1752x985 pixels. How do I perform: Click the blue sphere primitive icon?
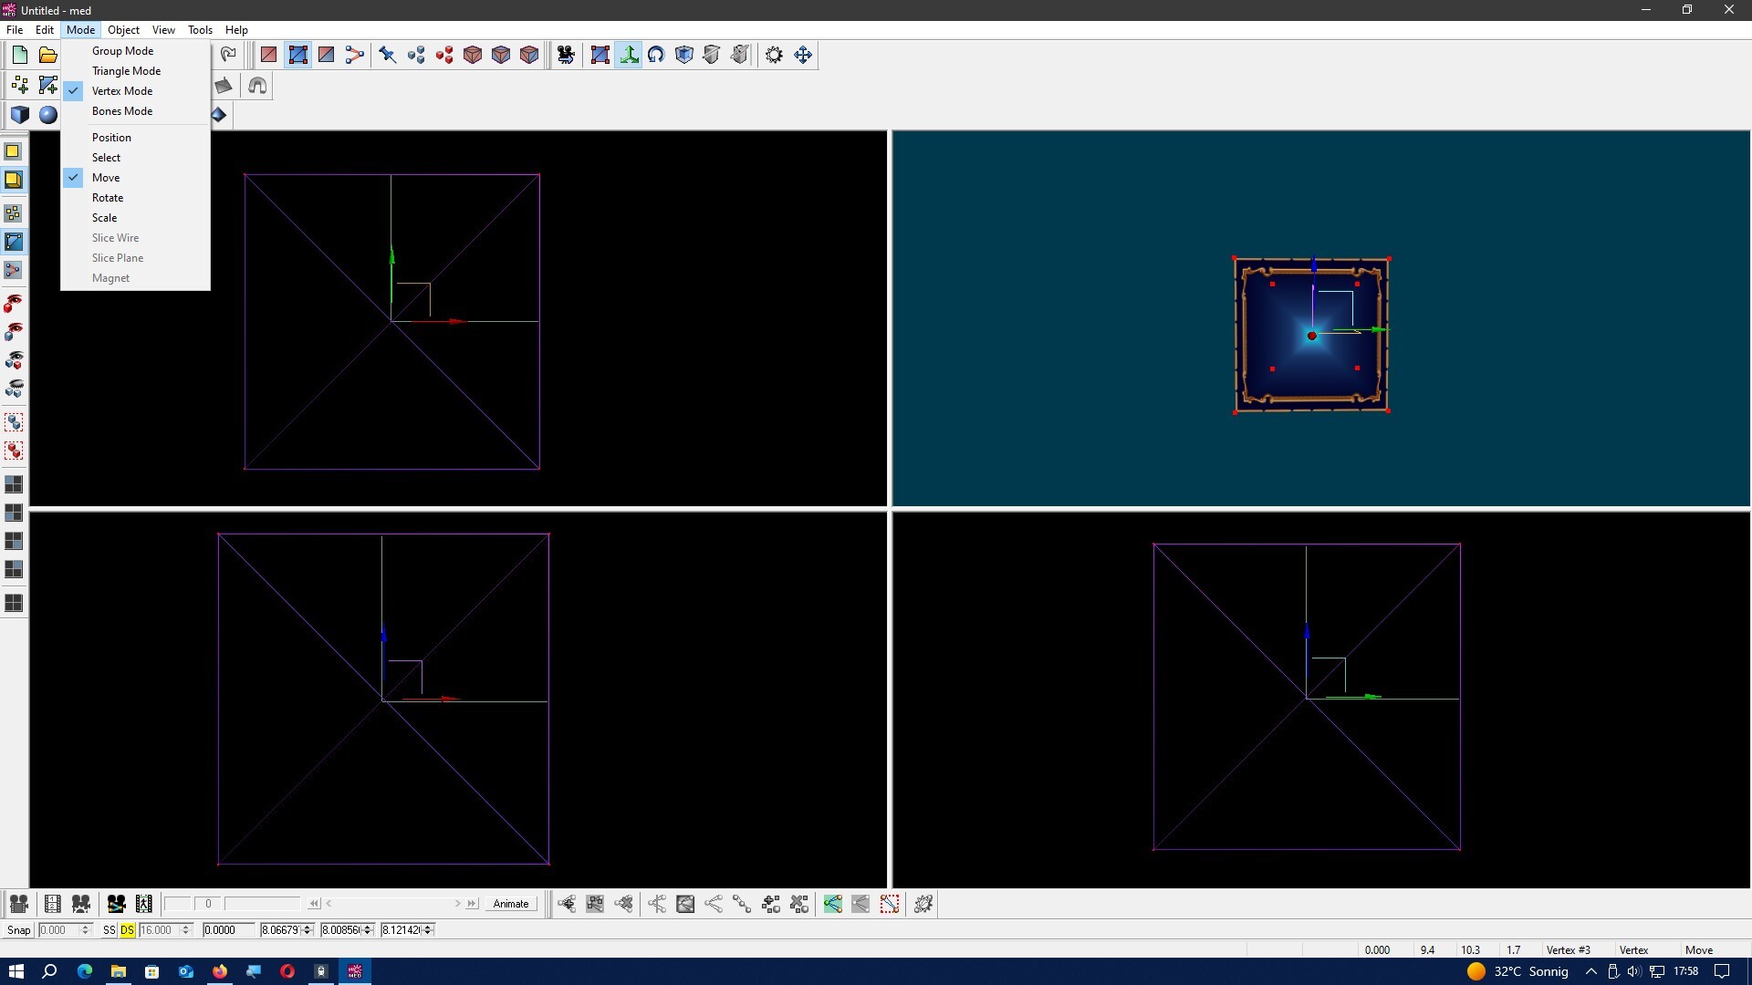[48, 115]
